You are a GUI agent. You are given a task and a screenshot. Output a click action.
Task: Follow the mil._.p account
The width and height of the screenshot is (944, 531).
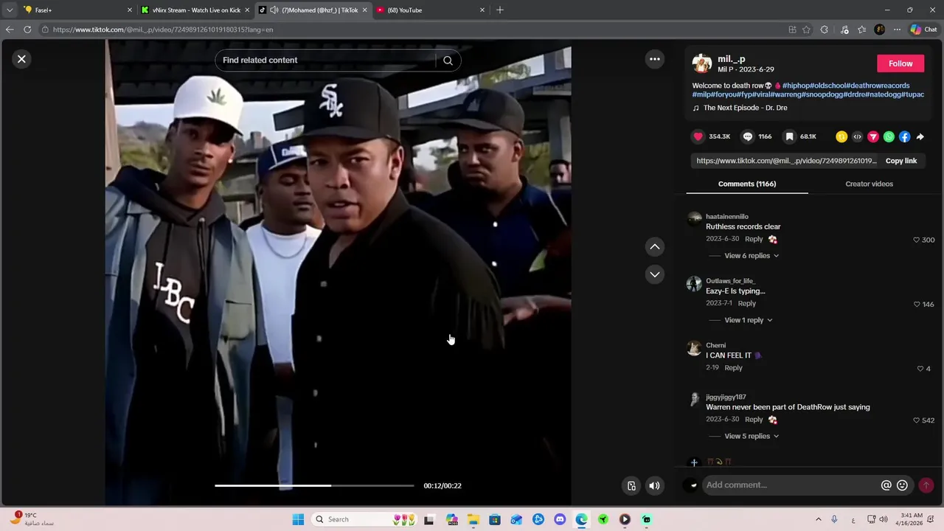click(x=900, y=63)
